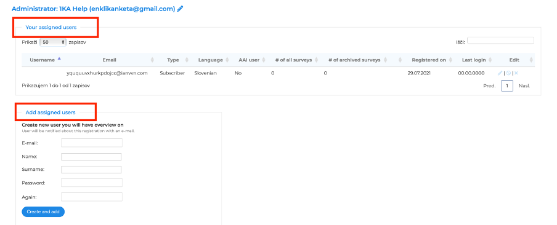Sort by Email column sort arrows

coord(152,60)
